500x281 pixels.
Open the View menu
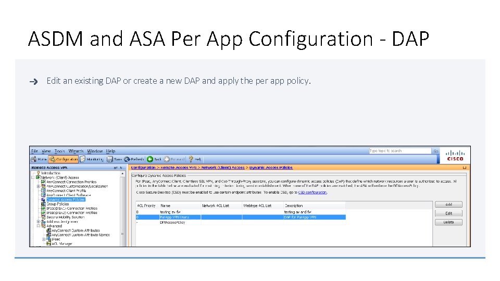[46, 151]
